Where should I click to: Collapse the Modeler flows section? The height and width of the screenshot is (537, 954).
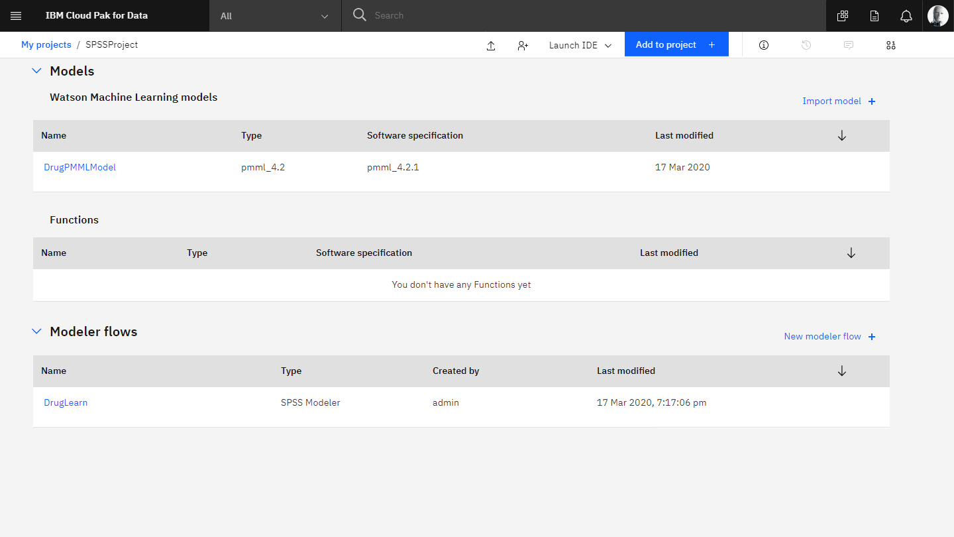36,331
